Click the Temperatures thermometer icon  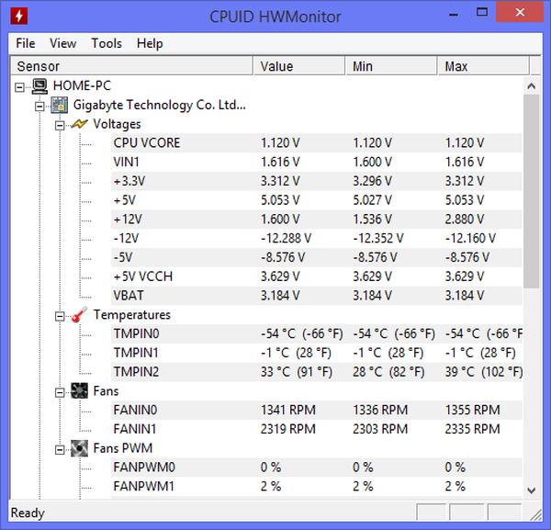point(79,315)
